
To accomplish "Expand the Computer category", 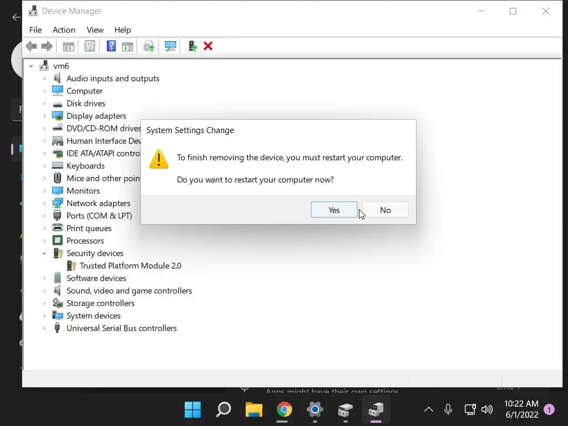I will coord(44,91).
